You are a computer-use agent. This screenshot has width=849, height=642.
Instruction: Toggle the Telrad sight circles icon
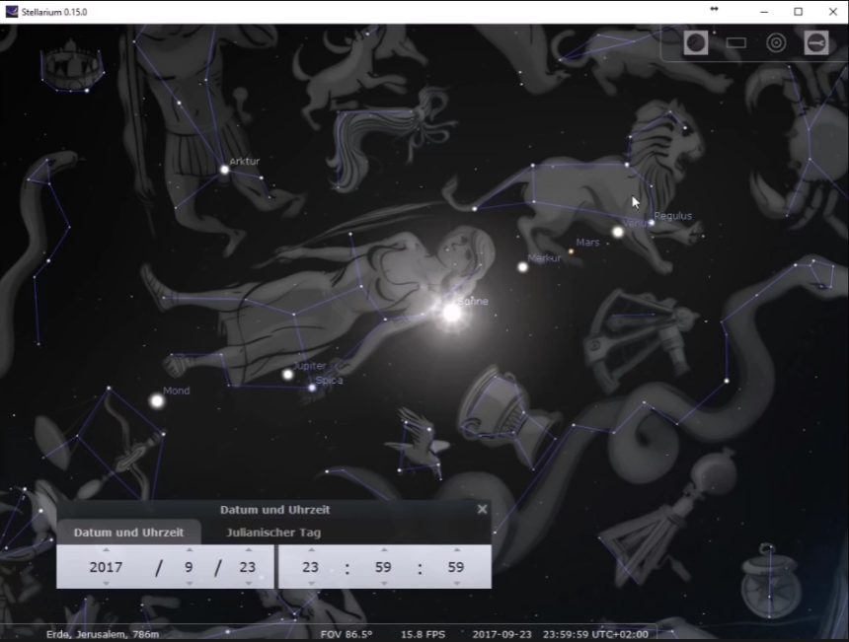[776, 42]
